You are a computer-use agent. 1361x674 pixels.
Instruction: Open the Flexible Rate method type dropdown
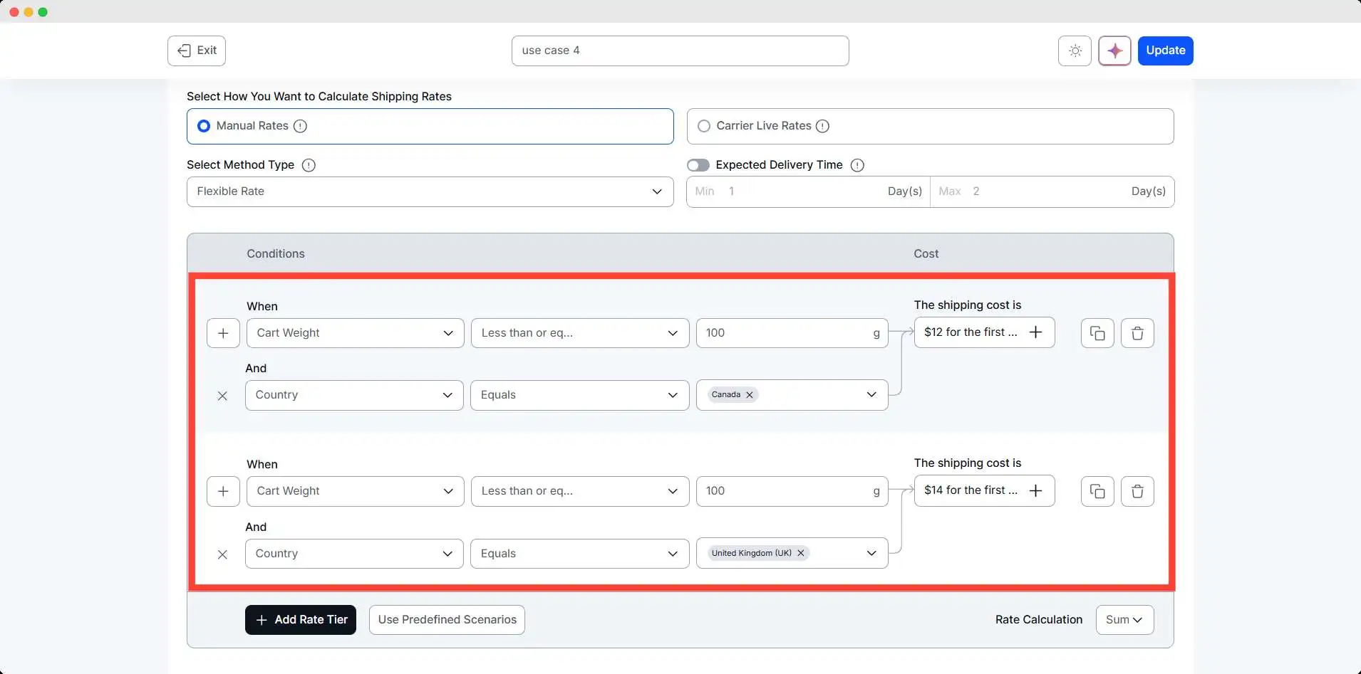point(430,191)
